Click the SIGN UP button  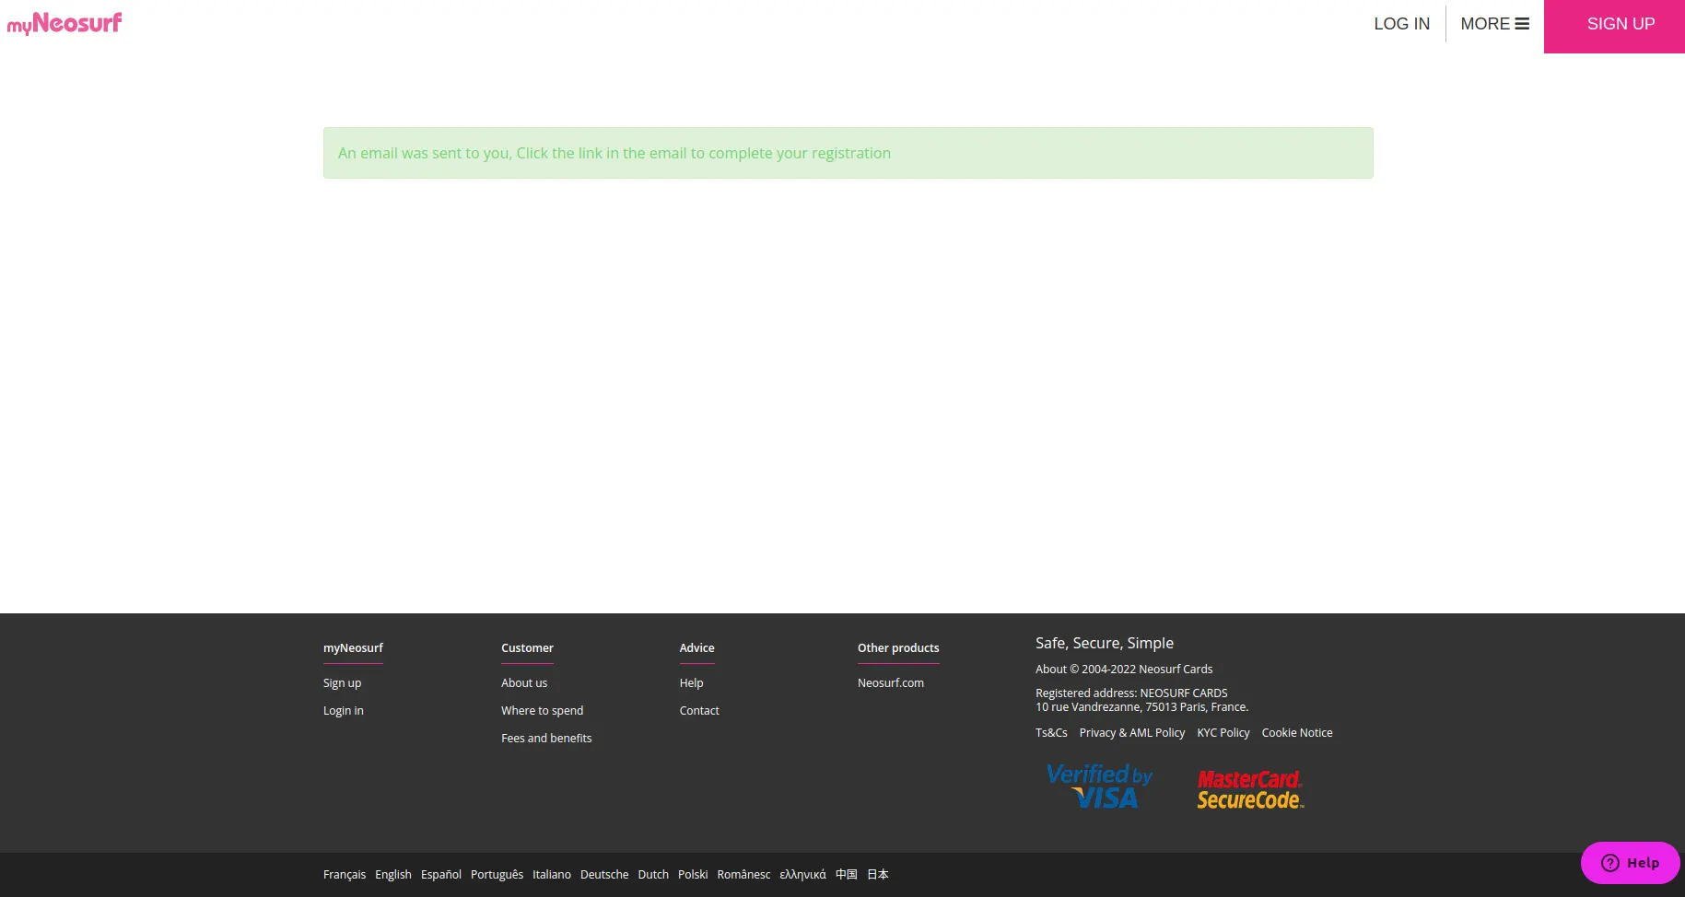(1614, 26)
